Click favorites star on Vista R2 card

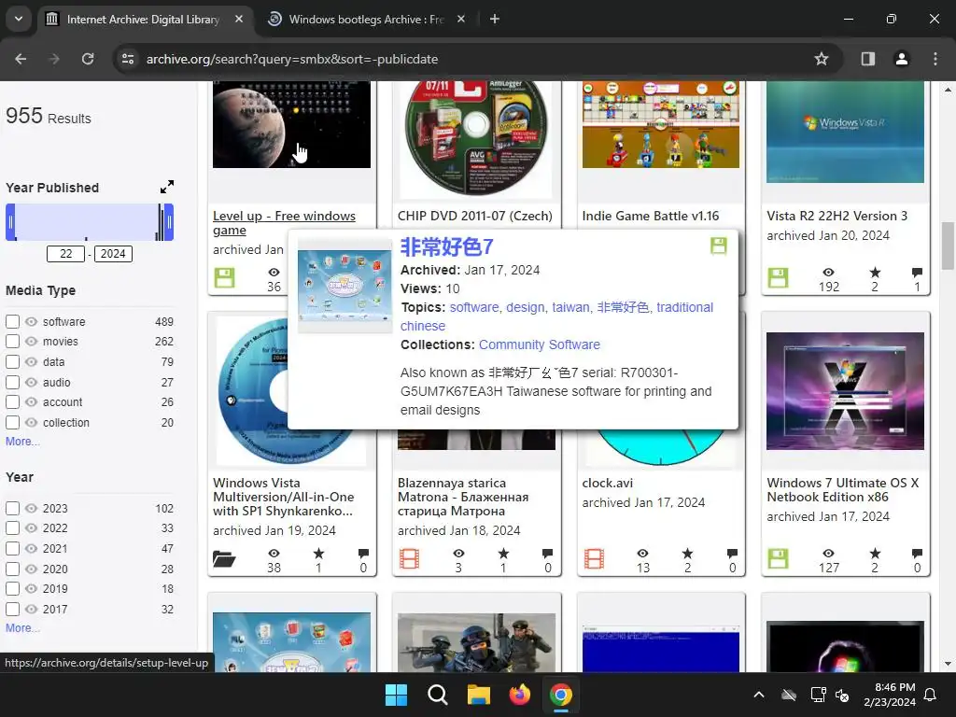click(875, 272)
